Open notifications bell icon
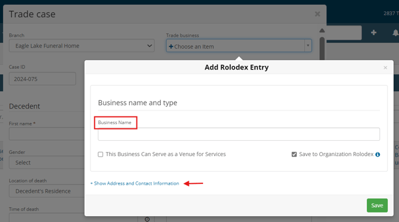The height and width of the screenshot is (222, 399). point(395,33)
